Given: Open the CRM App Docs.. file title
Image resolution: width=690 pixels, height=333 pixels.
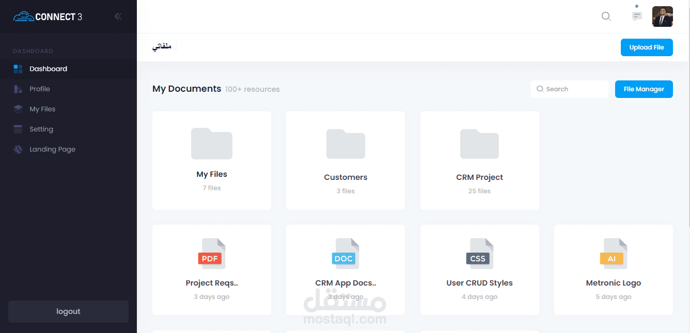Looking at the screenshot, I should [346, 283].
